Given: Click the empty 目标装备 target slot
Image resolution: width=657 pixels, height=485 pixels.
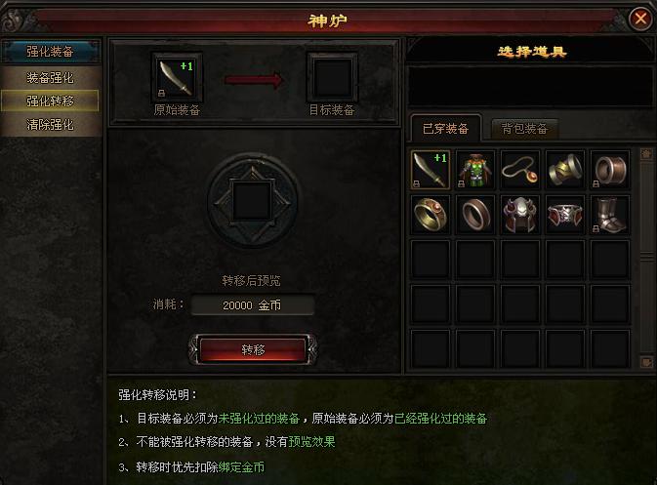Looking at the screenshot, I should pyautogui.click(x=332, y=78).
